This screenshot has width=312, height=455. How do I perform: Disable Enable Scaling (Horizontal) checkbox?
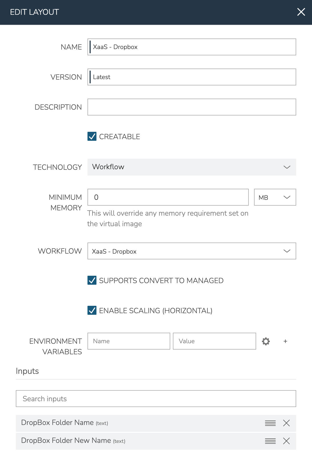point(92,311)
